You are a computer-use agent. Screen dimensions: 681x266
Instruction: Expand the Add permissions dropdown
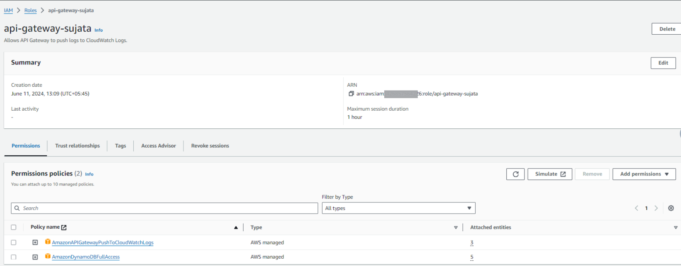tap(644, 174)
